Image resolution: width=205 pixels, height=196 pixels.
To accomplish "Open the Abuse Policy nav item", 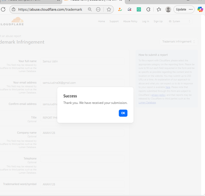I will pyautogui.click(x=130, y=21).
